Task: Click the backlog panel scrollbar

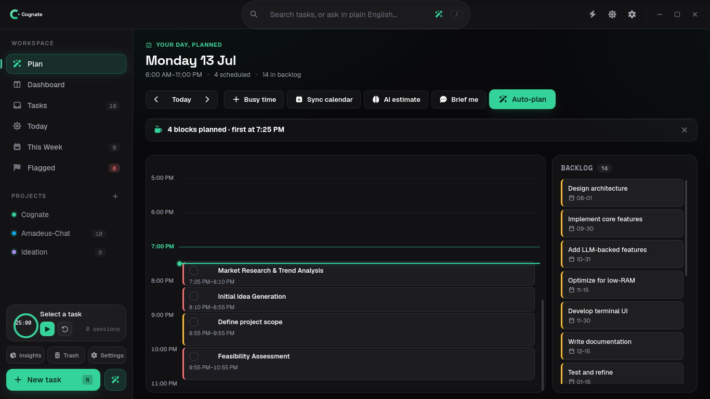Action: click(686, 228)
